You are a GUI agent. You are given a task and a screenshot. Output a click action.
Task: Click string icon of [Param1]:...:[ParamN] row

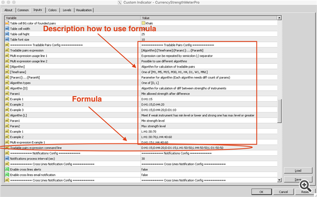(x=7, y=77)
